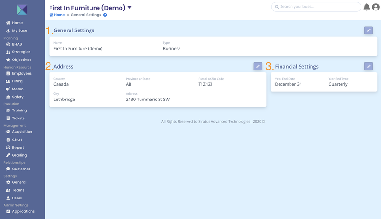Image resolution: width=381 pixels, height=219 pixels.
Task: Open Tickets in the Execution section
Action: click(x=18, y=118)
